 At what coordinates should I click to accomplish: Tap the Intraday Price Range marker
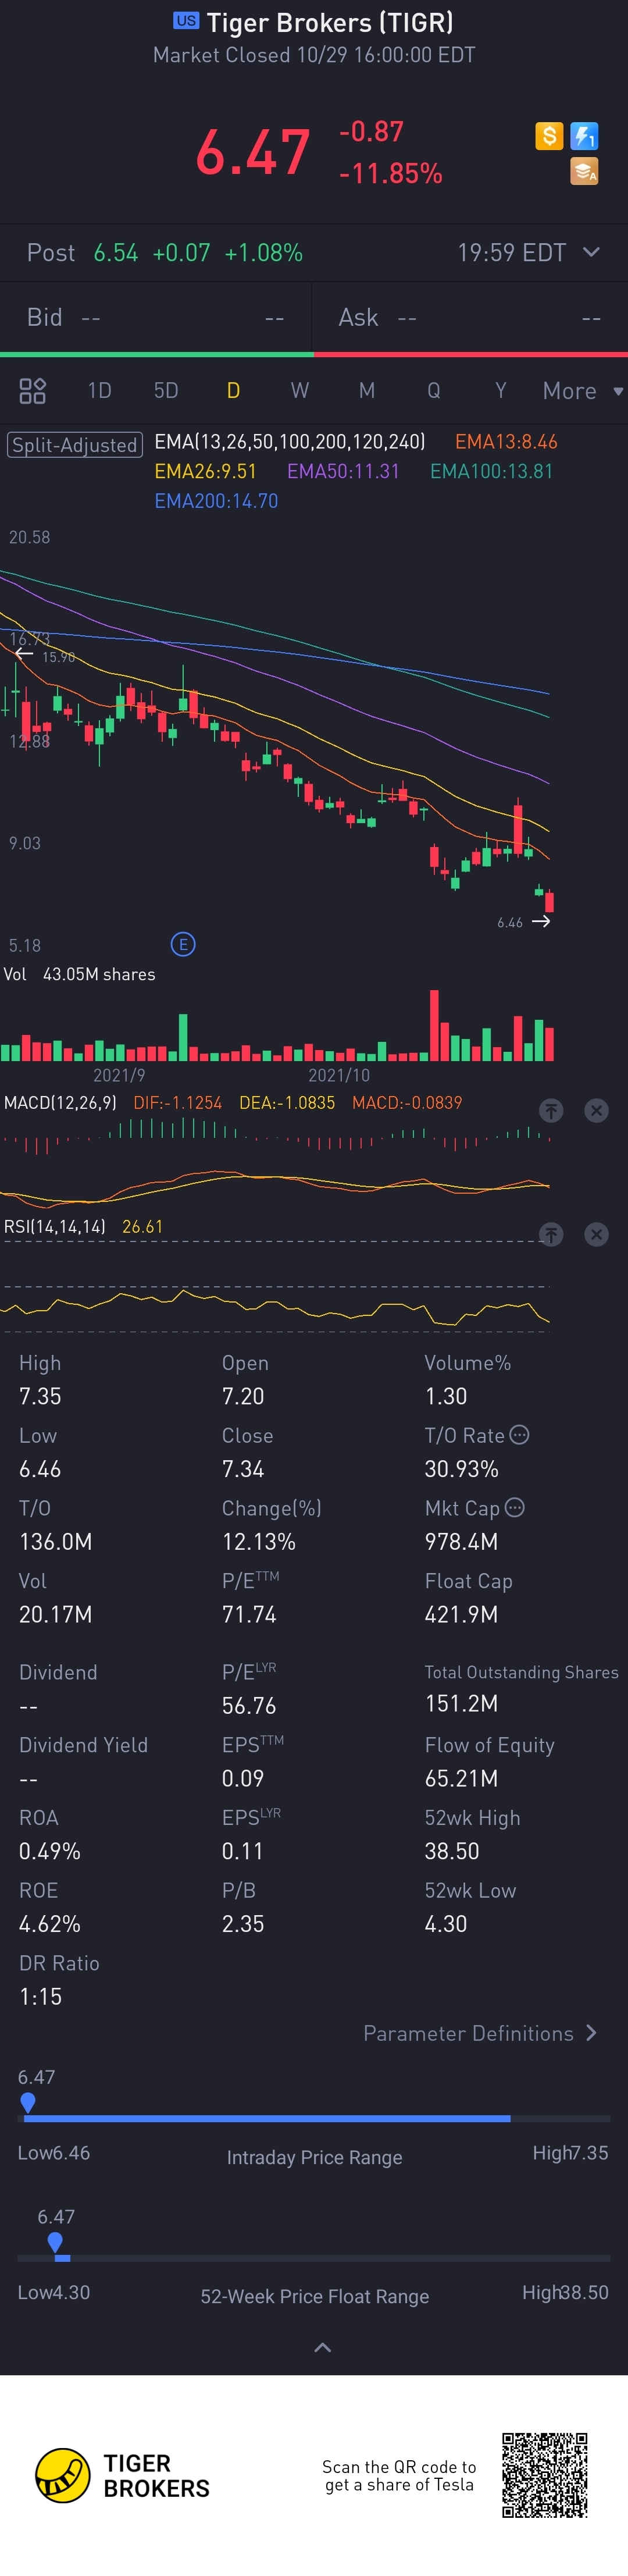(x=28, y=2103)
